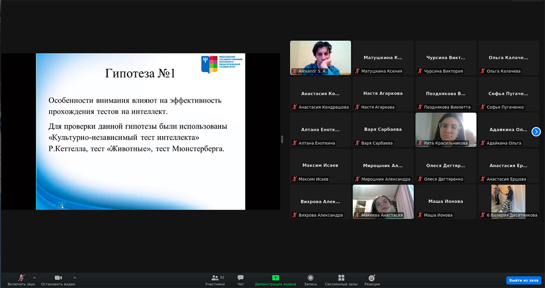This screenshot has height=288, width=545.
Task: Open Сессионные залы breakout rooms
Action: coord(341,280)
